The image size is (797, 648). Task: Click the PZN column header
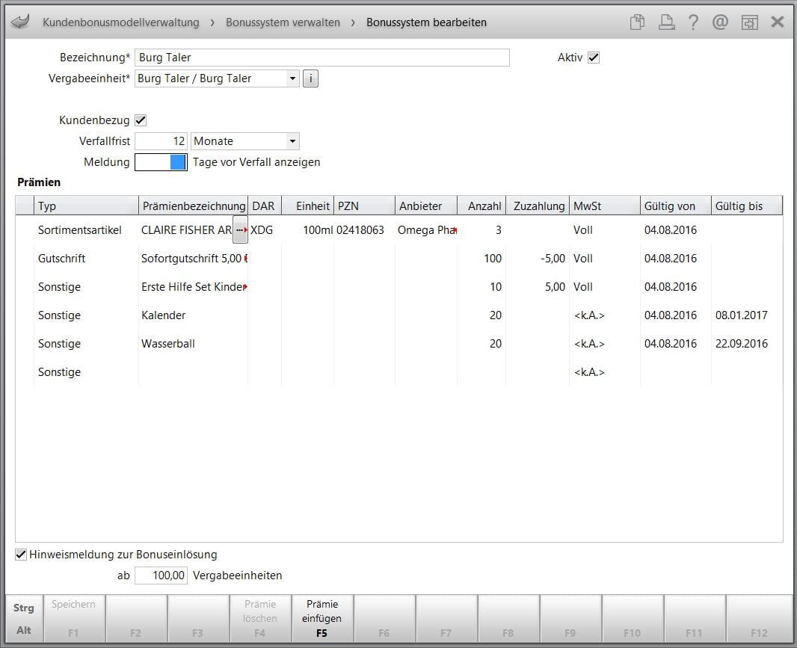(x=364, y=206)
